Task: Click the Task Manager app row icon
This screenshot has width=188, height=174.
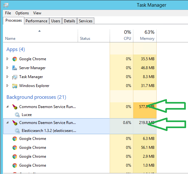Action: tap(15, 77)
